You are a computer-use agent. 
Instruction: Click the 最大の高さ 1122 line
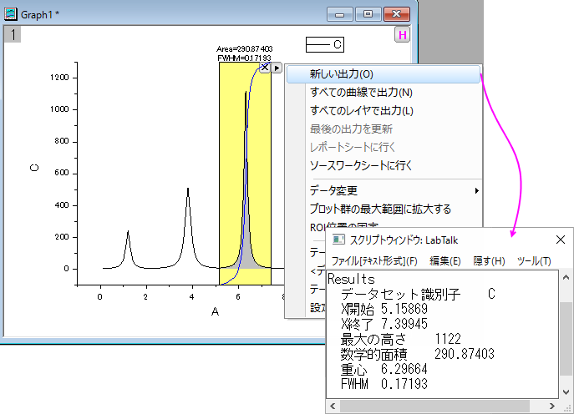tap(400, 339)
